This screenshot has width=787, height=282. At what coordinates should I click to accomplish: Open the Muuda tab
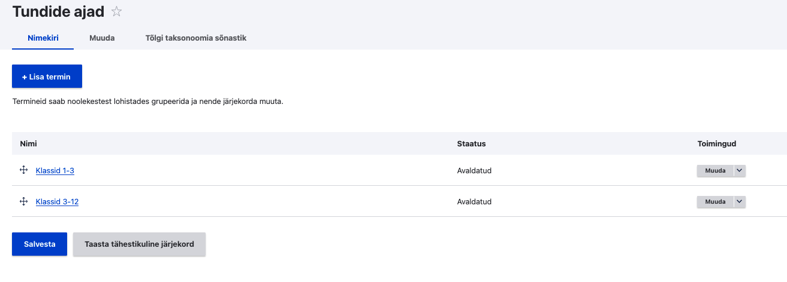[x=102, y=38]
